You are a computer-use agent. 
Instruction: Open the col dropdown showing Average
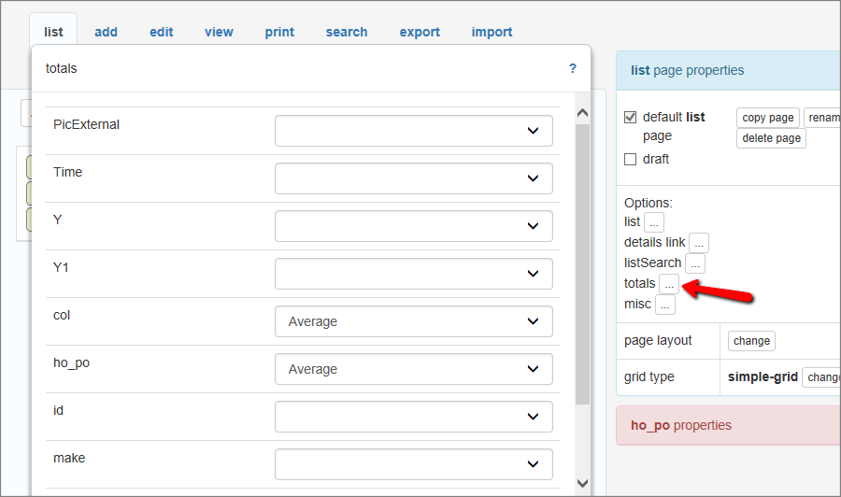point(413,321)
